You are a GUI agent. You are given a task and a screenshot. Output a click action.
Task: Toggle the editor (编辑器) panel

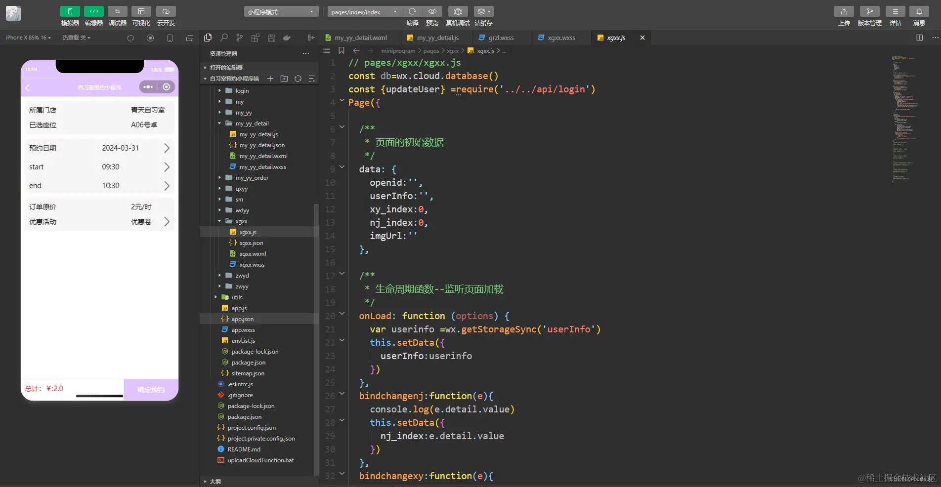tap(94, 11)
